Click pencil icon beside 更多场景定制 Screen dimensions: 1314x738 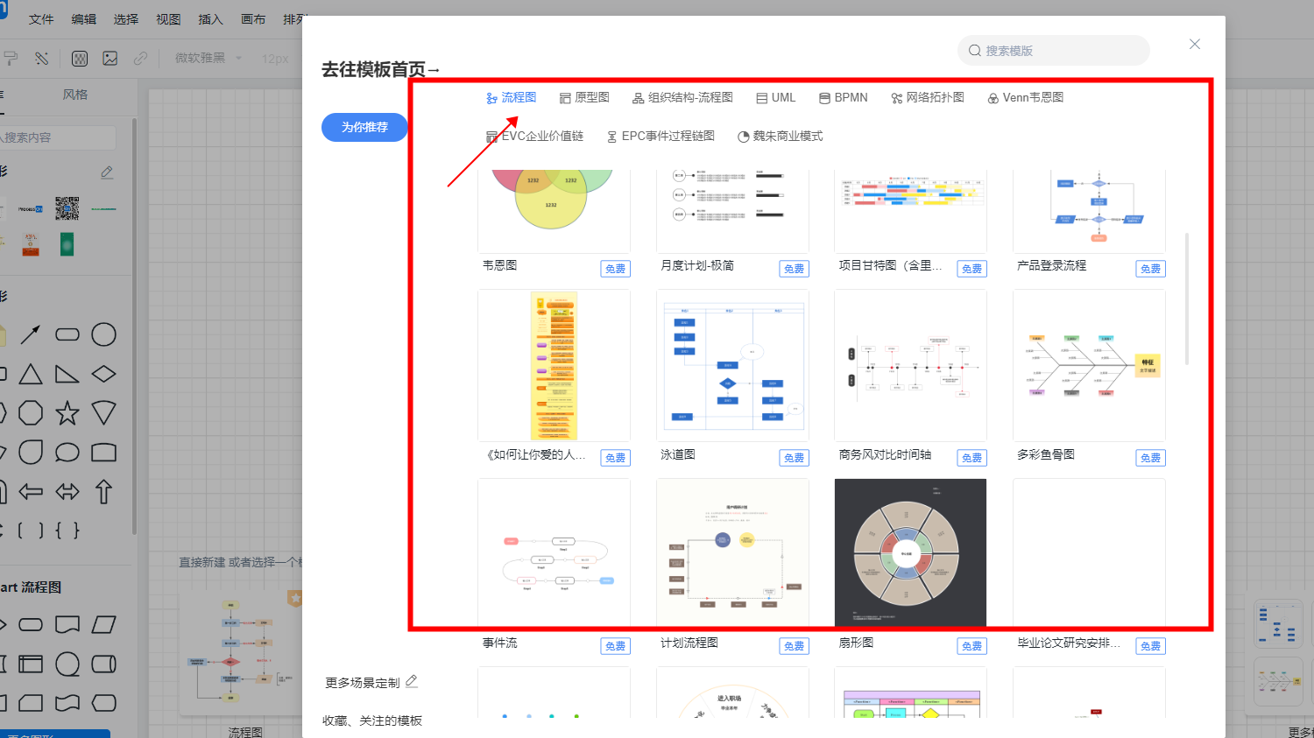point(412,681)
